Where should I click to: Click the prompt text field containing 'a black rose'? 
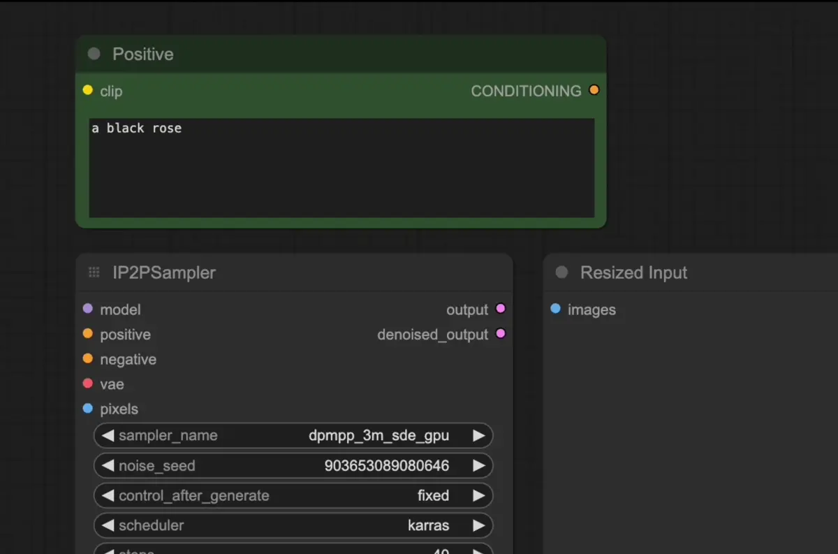coord(341,168)
